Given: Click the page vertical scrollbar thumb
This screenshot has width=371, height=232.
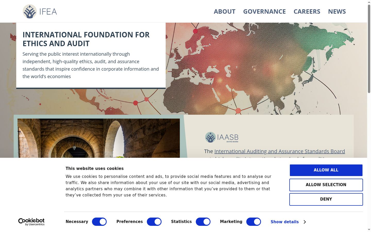Looking at the screenshot, I should (369, 48).
